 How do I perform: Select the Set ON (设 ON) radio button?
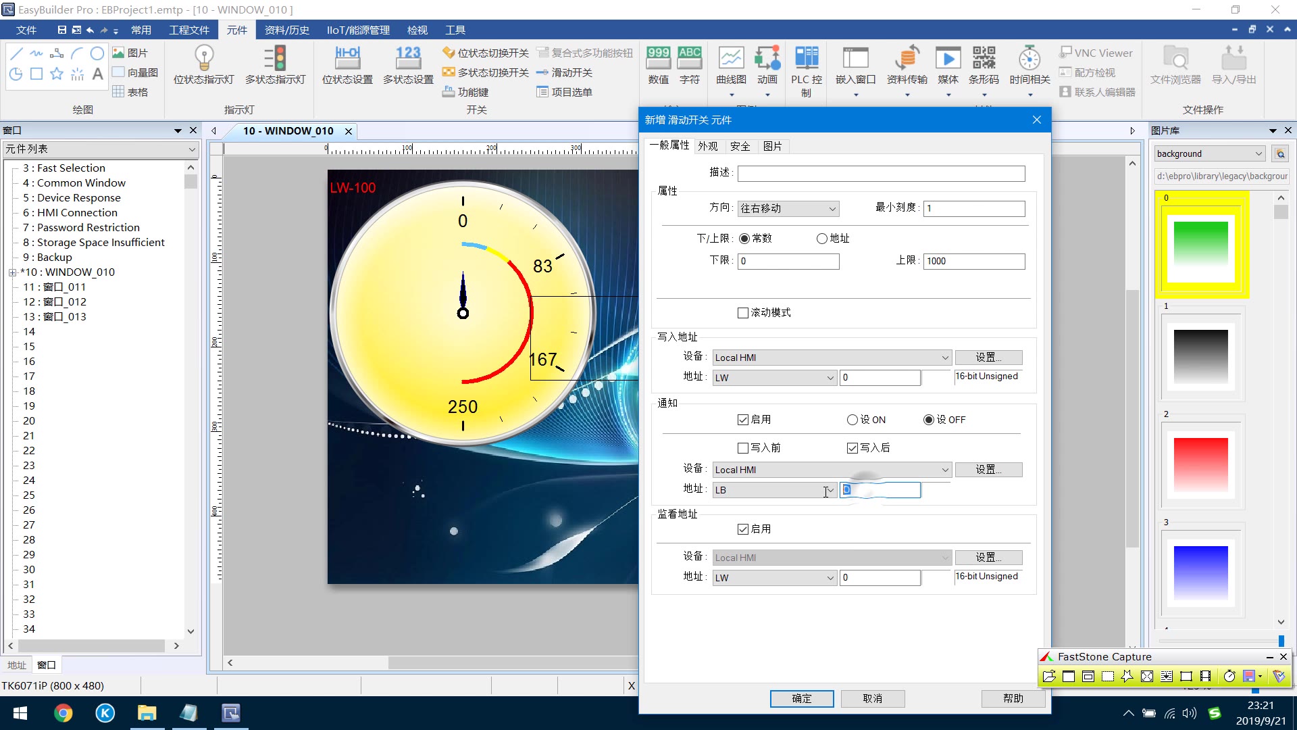tap(853, 420)
